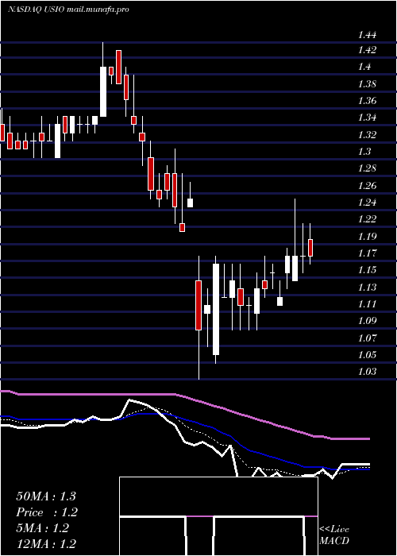Image resolution: width=397 pixels, height=556 pixels.
Task: Click the 1.32 price axis label
Action: coord(367,135)
